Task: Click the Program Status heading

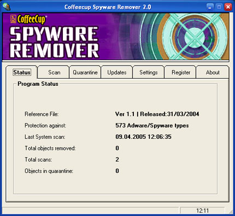Action: tap(38, 84)
